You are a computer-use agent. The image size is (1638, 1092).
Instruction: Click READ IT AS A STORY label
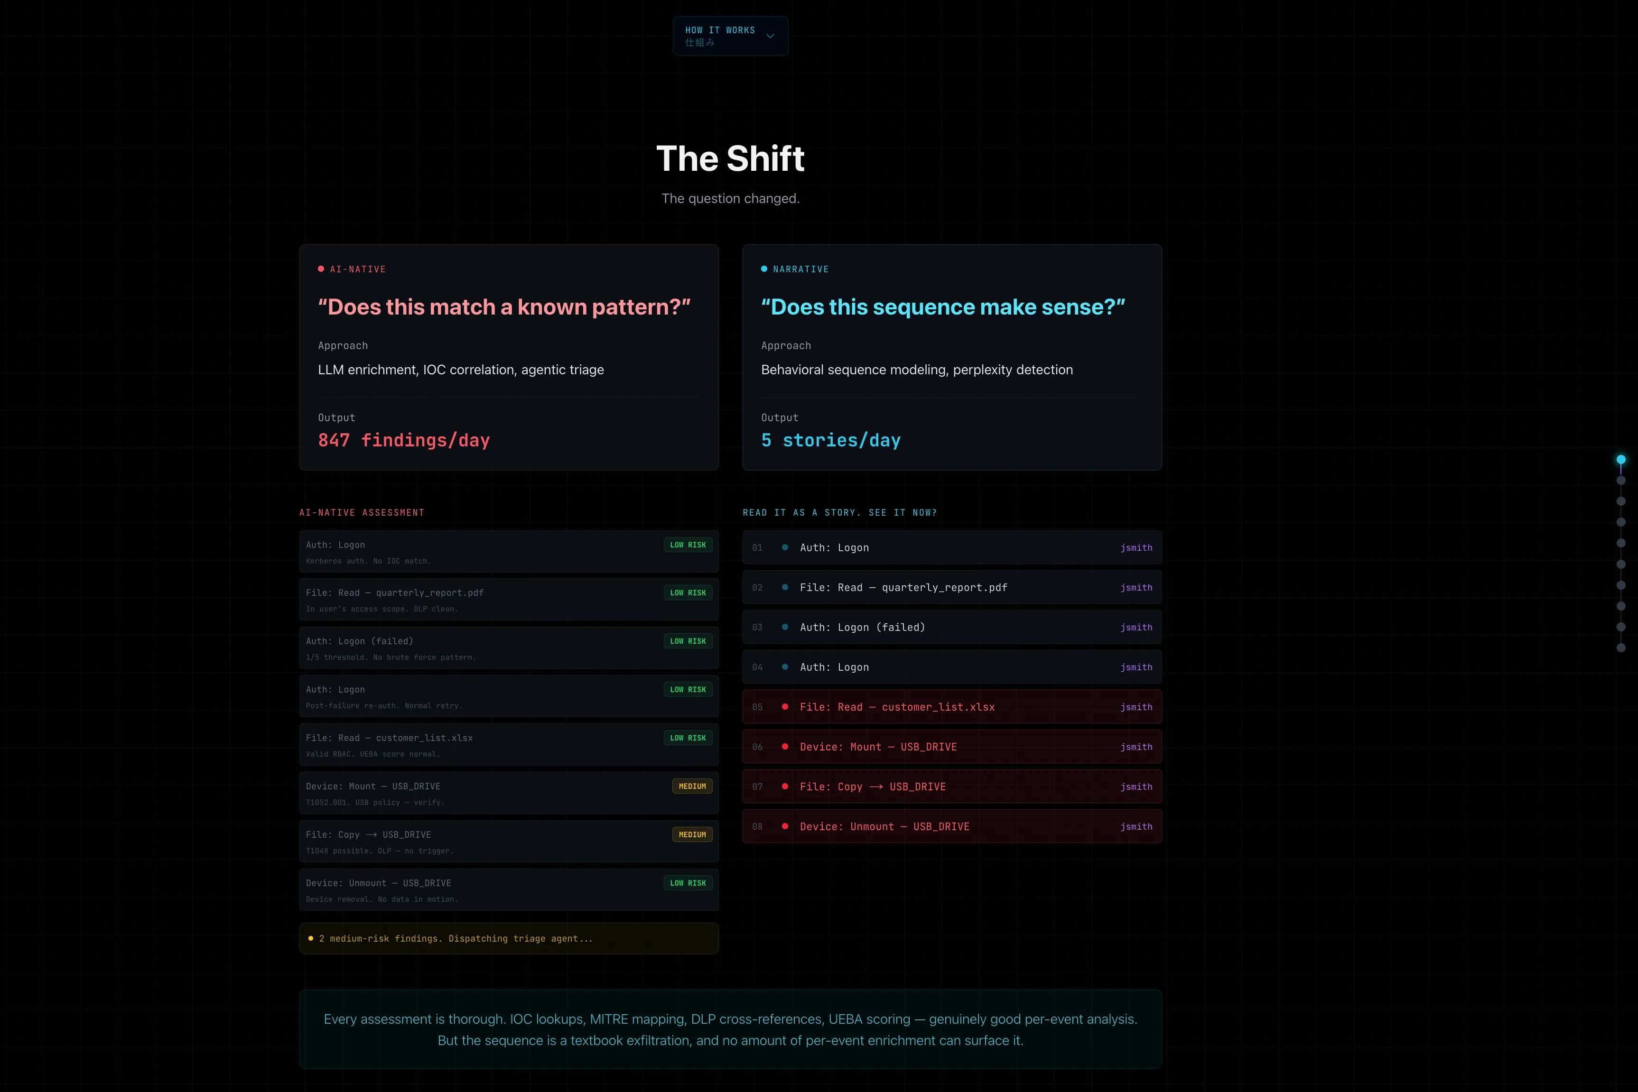click(x=840, y=513)
